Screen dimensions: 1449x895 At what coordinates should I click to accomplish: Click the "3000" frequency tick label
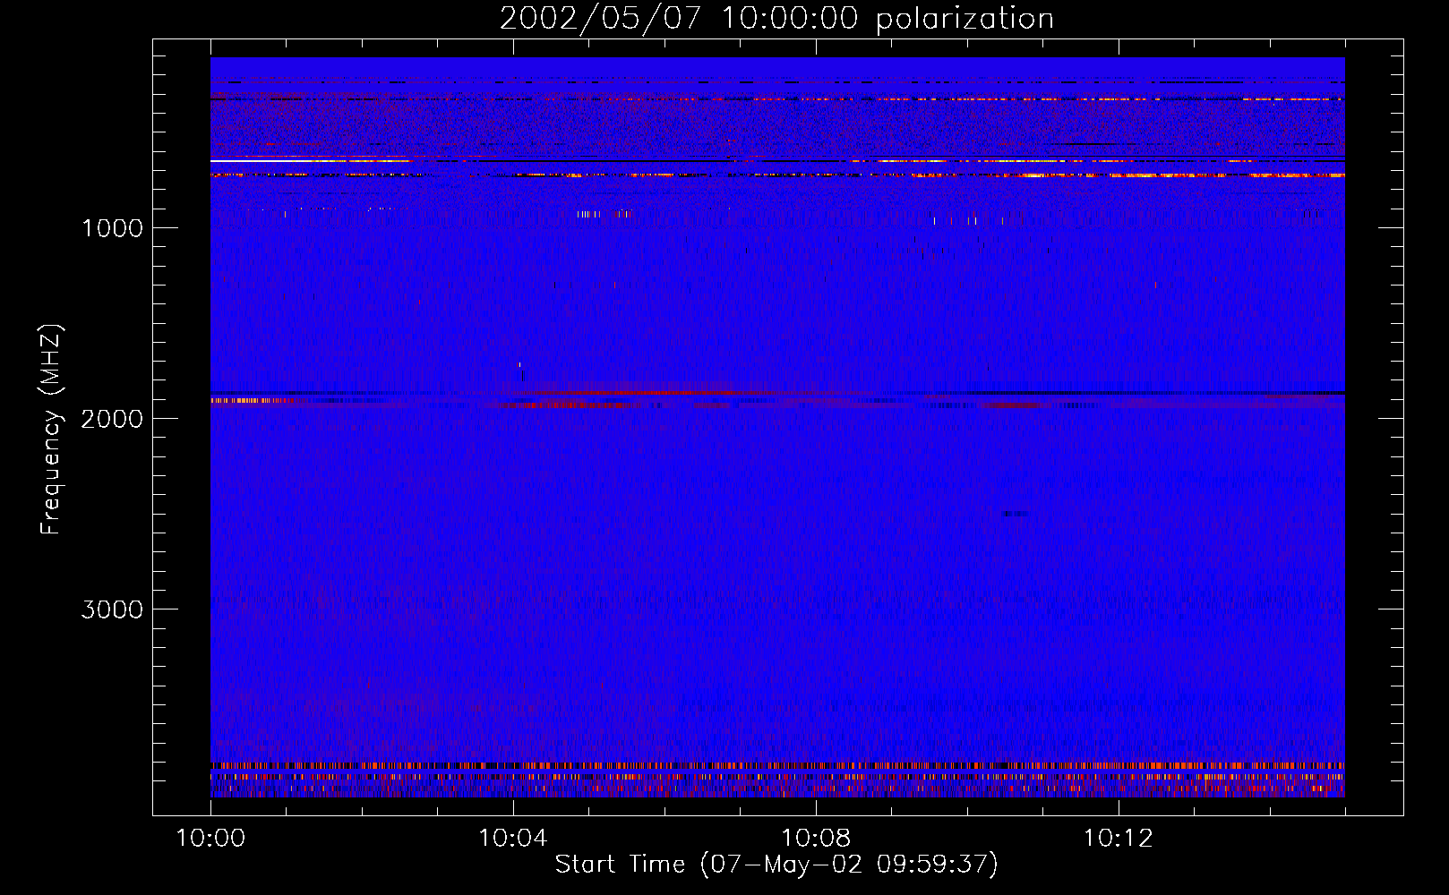click(x=112, y=609)
